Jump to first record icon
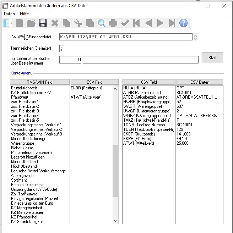Image resolution: width=233 pixels, height=233 pixels. (136, 23)
